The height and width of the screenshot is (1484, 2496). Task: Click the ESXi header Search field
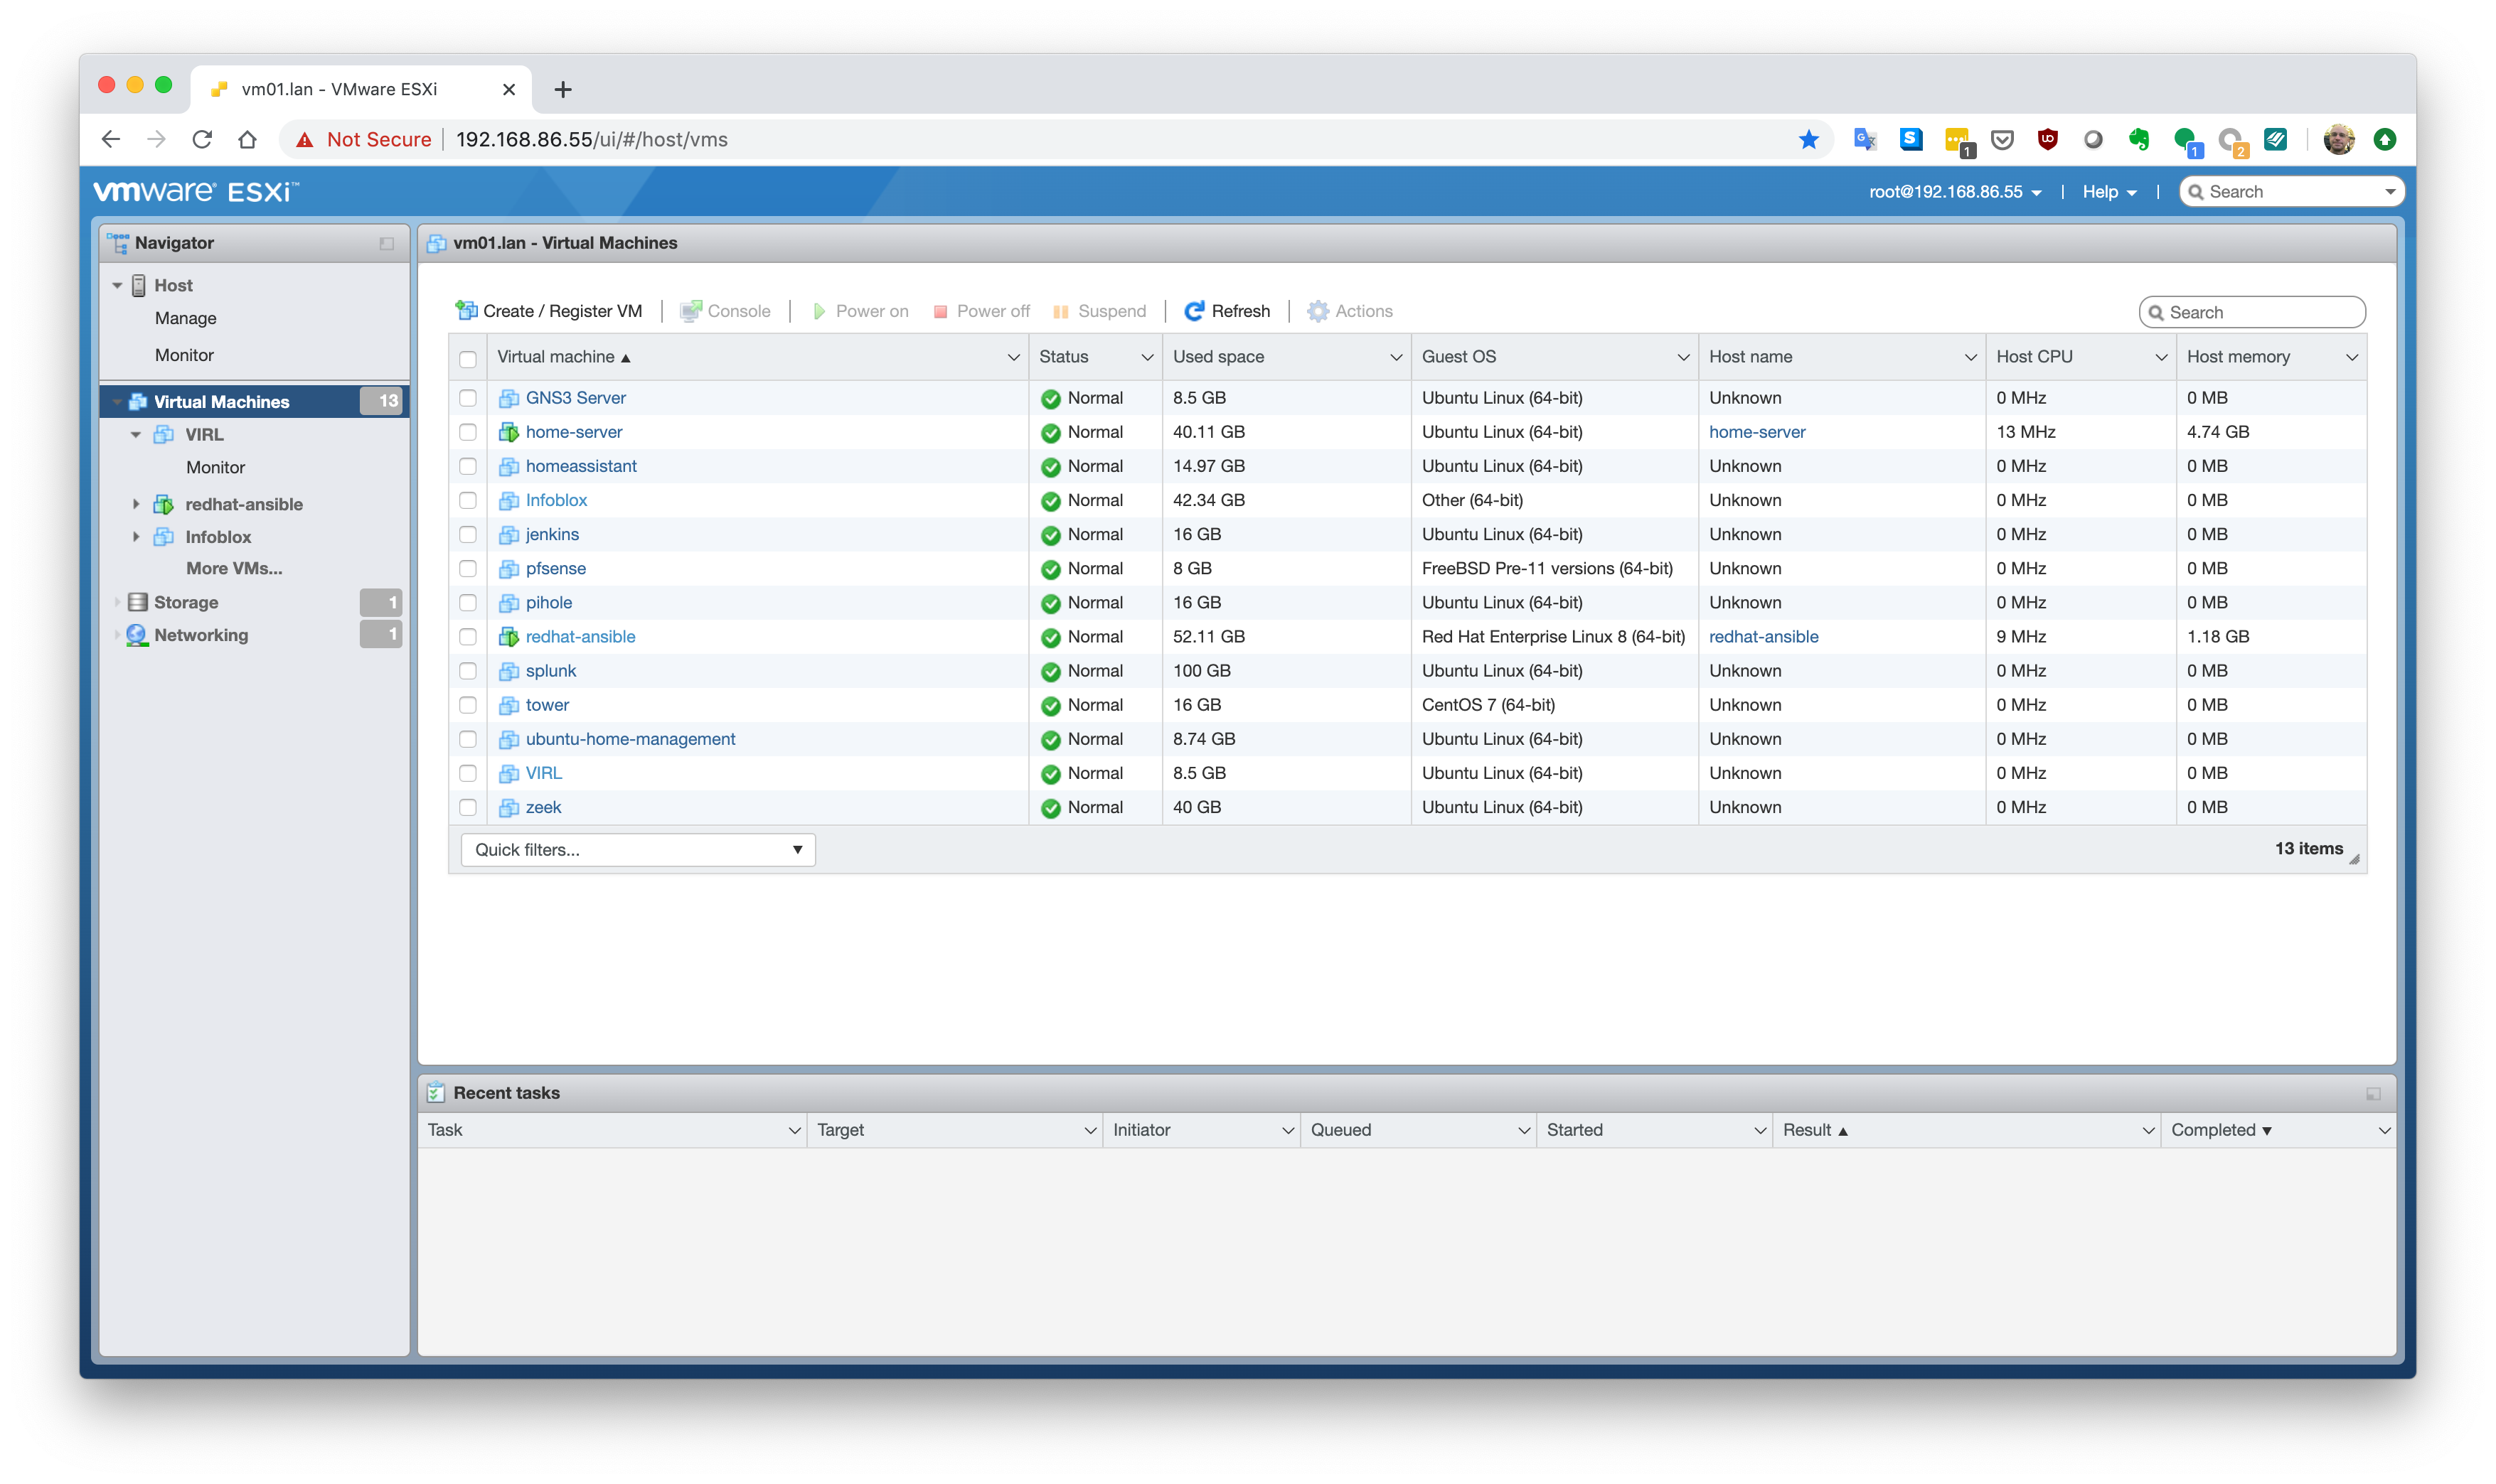[x=2292, y=192]
